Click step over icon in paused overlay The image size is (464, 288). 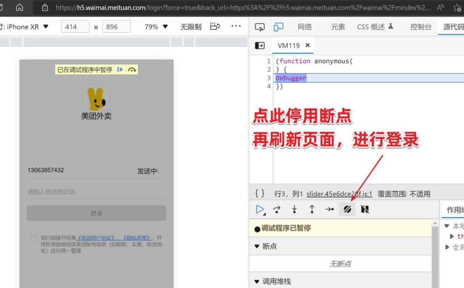tap(132, 69)
